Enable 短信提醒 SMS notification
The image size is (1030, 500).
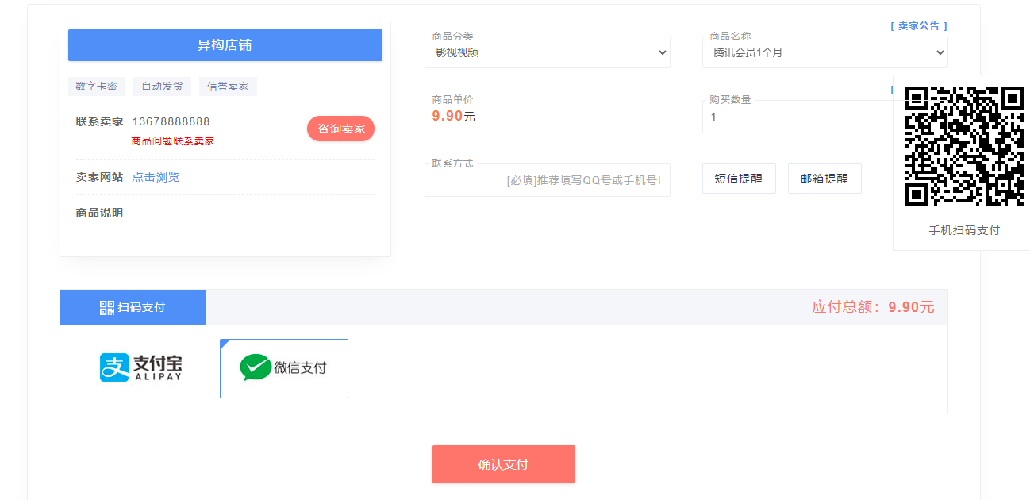pyautogui.click(x=739, y=178)
